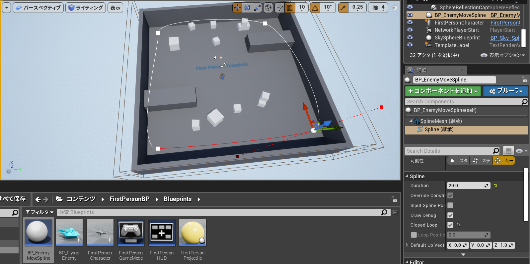Open the ブループリント blueprint button menu
This screenshot has height=264, width=530.
click(505, 91)
